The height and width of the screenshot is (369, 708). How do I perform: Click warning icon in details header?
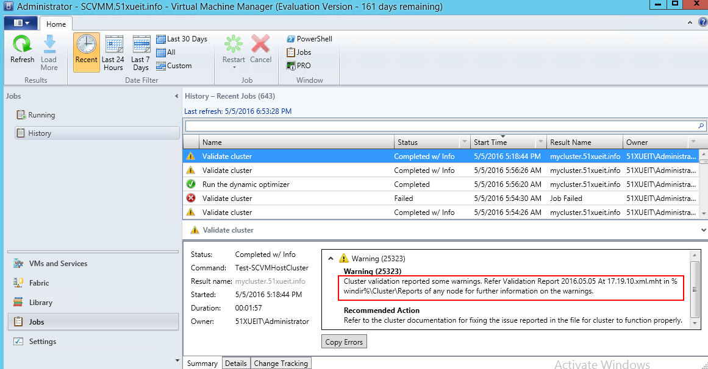[x=195, y=230]
